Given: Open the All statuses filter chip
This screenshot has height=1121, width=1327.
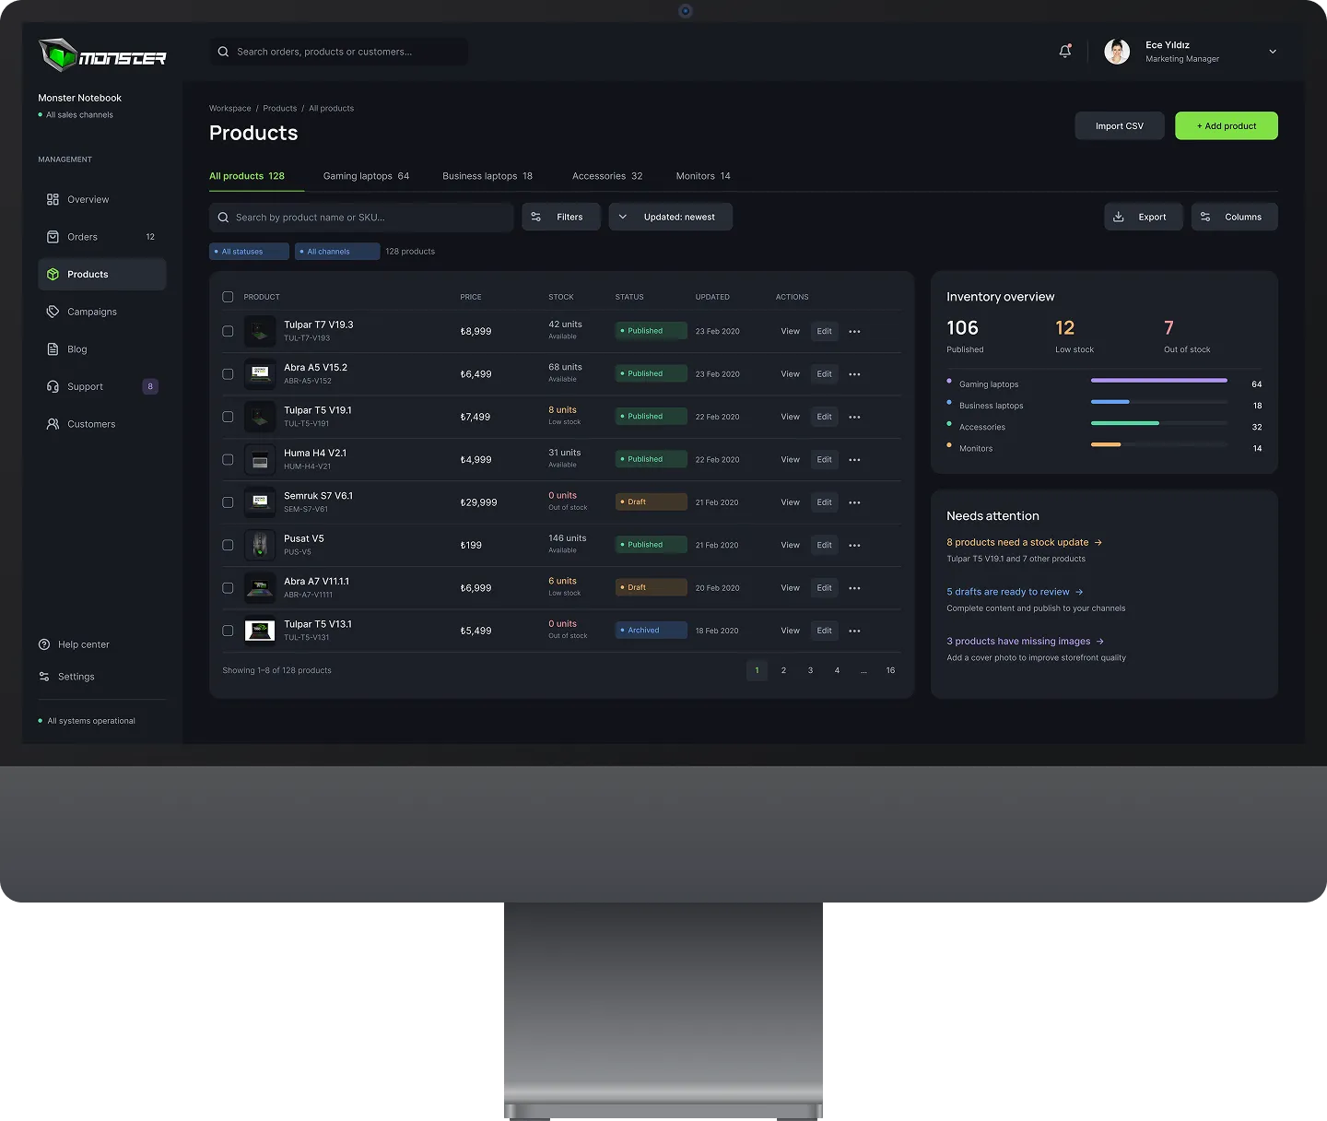Looking at the screenshot, I should (249, 252).
